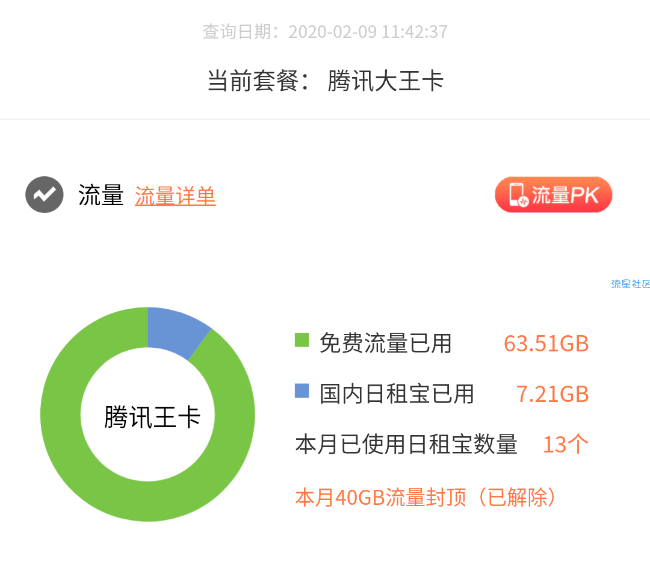The width and height of the screenshot is (650, 568).
Task: Click the 查询日期 timestamp text
Action: click(x=325, y=31)
